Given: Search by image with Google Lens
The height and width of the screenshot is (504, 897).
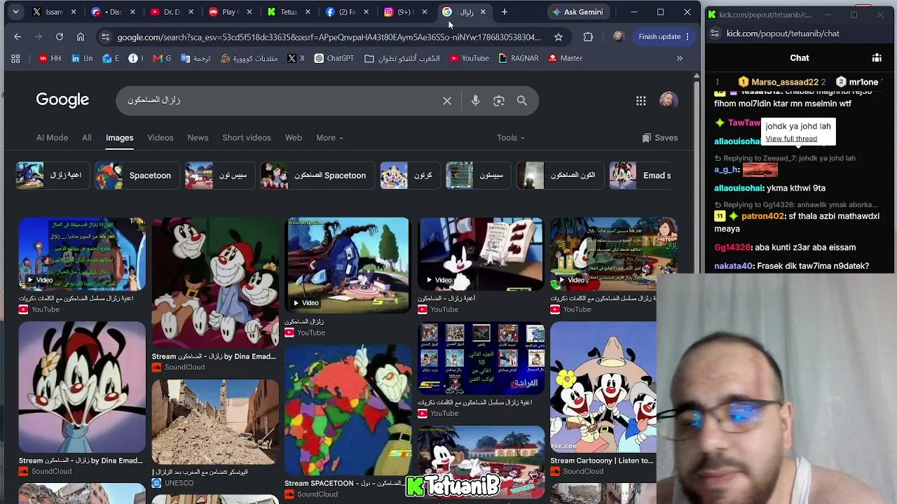Looking at the screenshot, I should [499, 101].
